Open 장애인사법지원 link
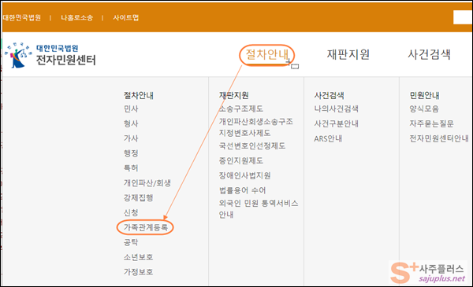 click(244, 175)
